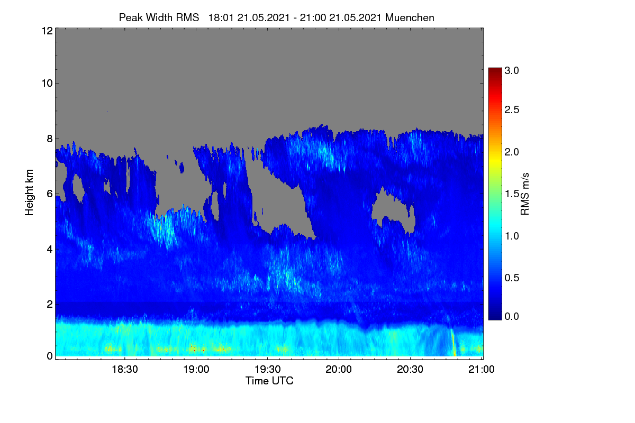The image size is (635, 423).
Task: Click the 2.0 colorbar tick label
Action: 512,152
